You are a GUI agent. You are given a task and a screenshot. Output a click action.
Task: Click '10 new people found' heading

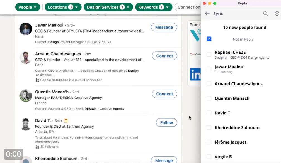pyautogui.click(x=245, y=28)
